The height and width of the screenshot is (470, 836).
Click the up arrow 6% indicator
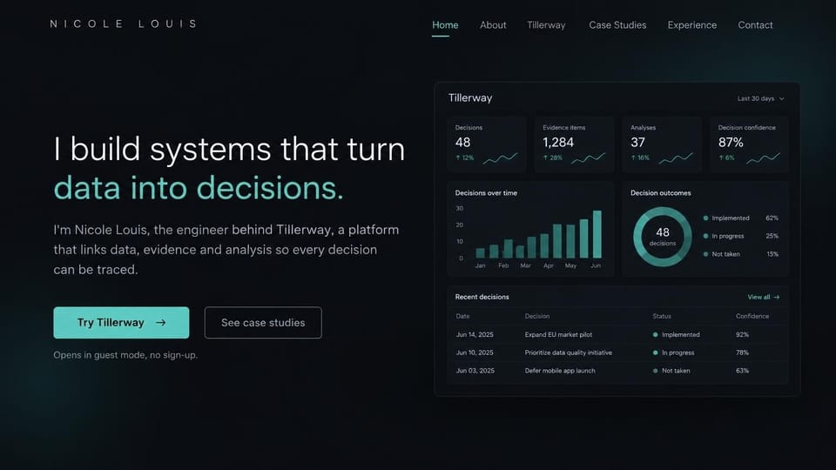coord(726,158)
